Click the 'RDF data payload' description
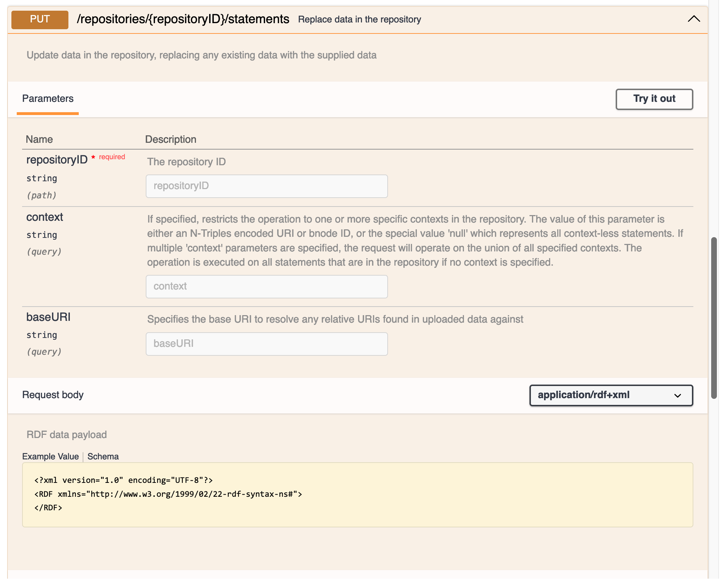724x584 pixels. [67, 435]
